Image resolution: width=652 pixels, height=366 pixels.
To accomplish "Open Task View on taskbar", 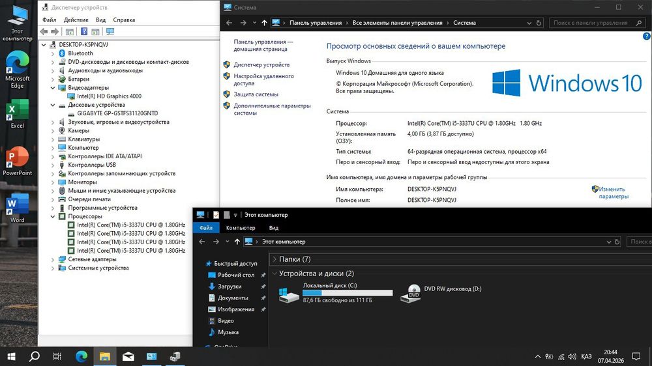I will point(57,356).
